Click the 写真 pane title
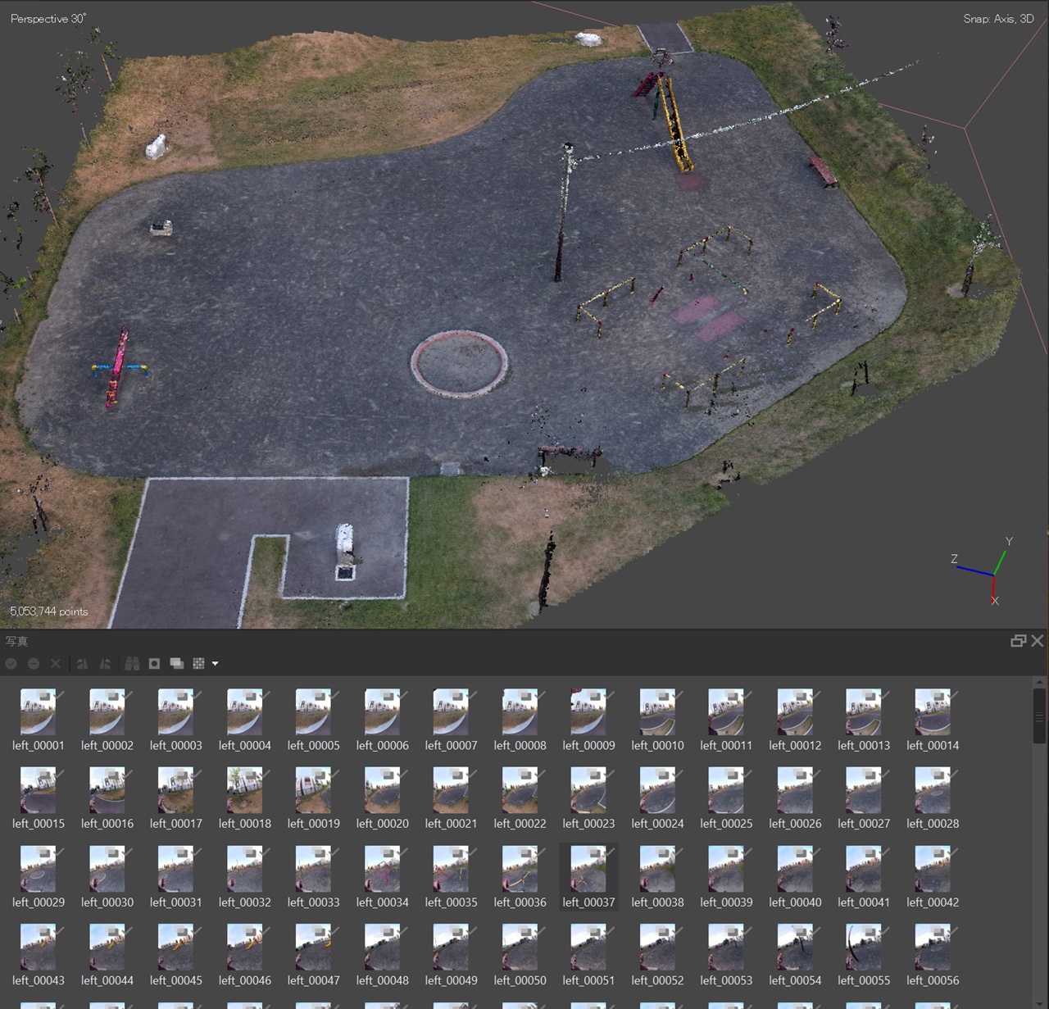 coord(16,641)
